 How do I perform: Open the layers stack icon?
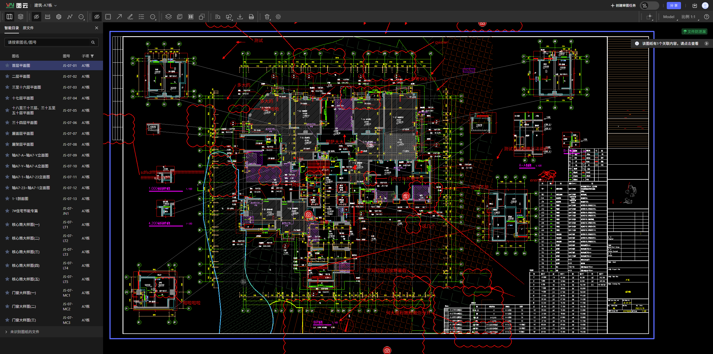point(21,17)
